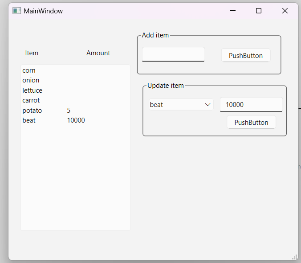Click the amount field showing 10000 in Update item
Viewport: 301px width, 263px height.
[x=251, y=105]
